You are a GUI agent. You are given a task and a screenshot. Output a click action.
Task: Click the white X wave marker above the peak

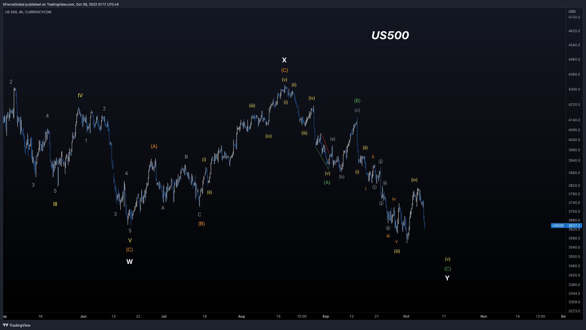pyautogui.click(x=284, y=60)
